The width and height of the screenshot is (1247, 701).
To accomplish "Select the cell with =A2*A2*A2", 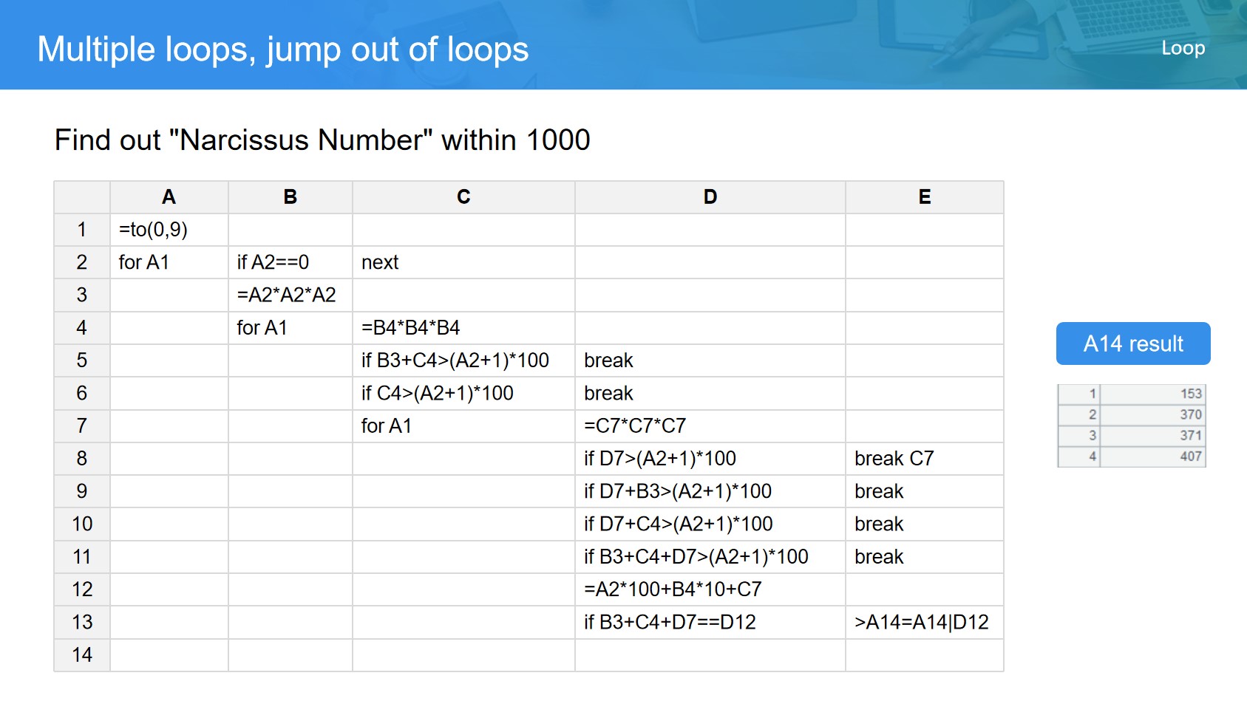I will pyautogui.click(x=290, y=295).
